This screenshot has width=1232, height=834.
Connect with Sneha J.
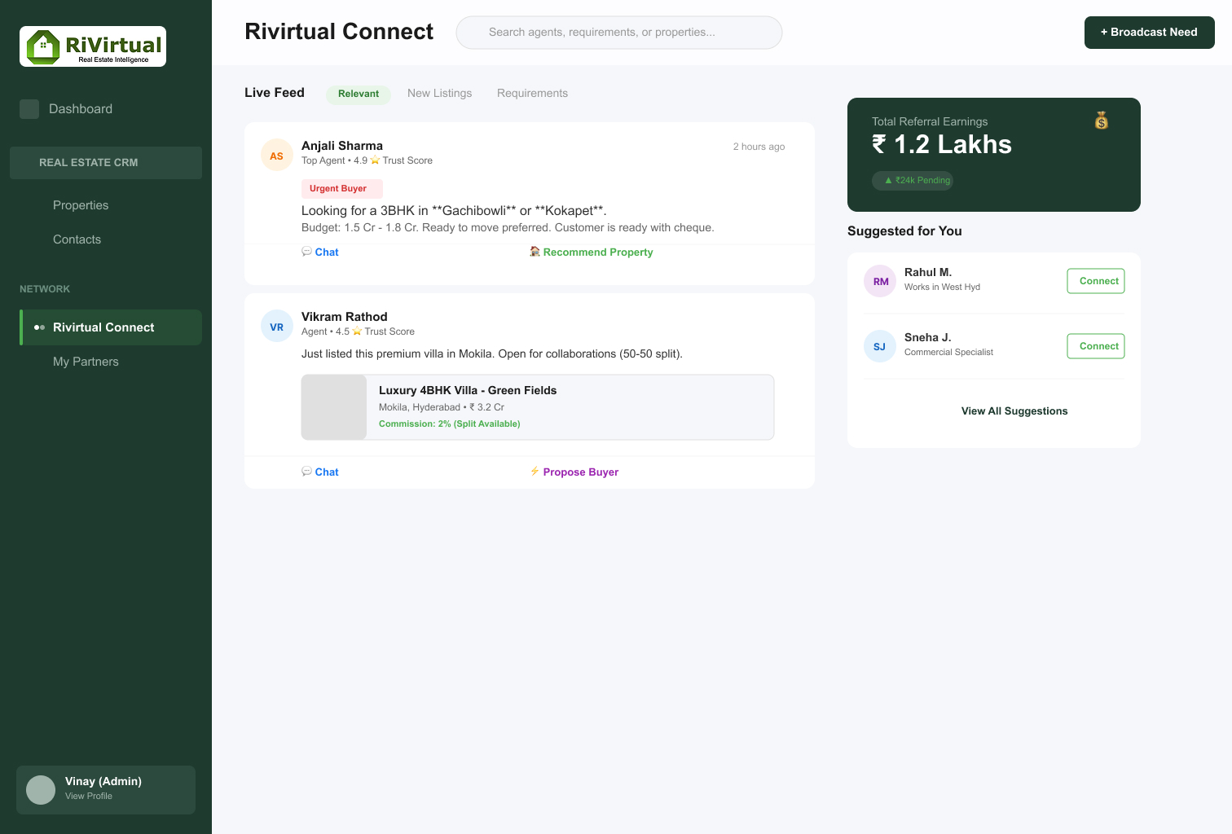point(1096,346)
